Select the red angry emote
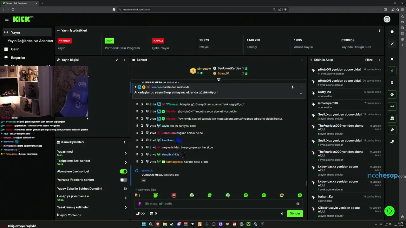 pos(174,195)
